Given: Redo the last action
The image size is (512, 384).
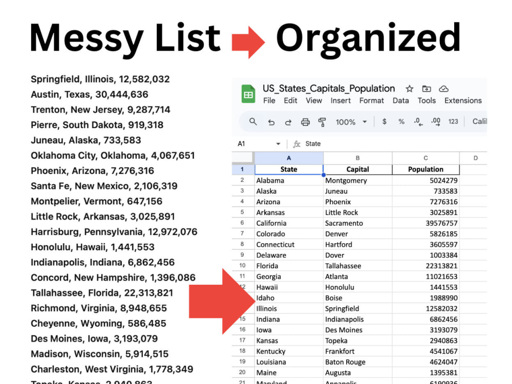Looking at the screenshot, I should click(x=288, y=122).
